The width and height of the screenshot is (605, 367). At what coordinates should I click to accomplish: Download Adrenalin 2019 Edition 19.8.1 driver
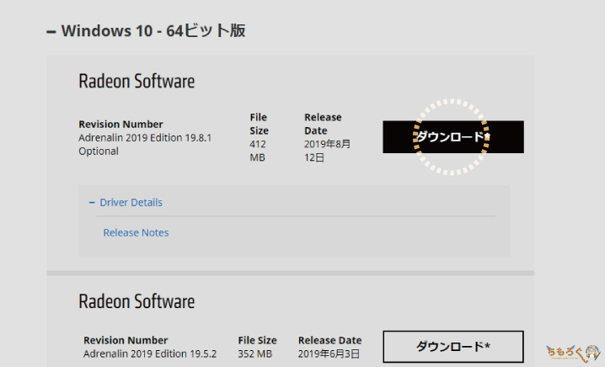pos(453,137)
